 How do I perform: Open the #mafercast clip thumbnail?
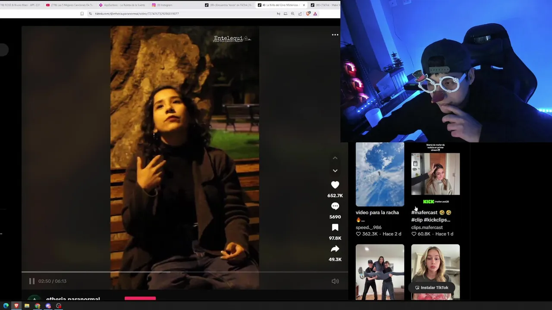(x=436, y=174)
